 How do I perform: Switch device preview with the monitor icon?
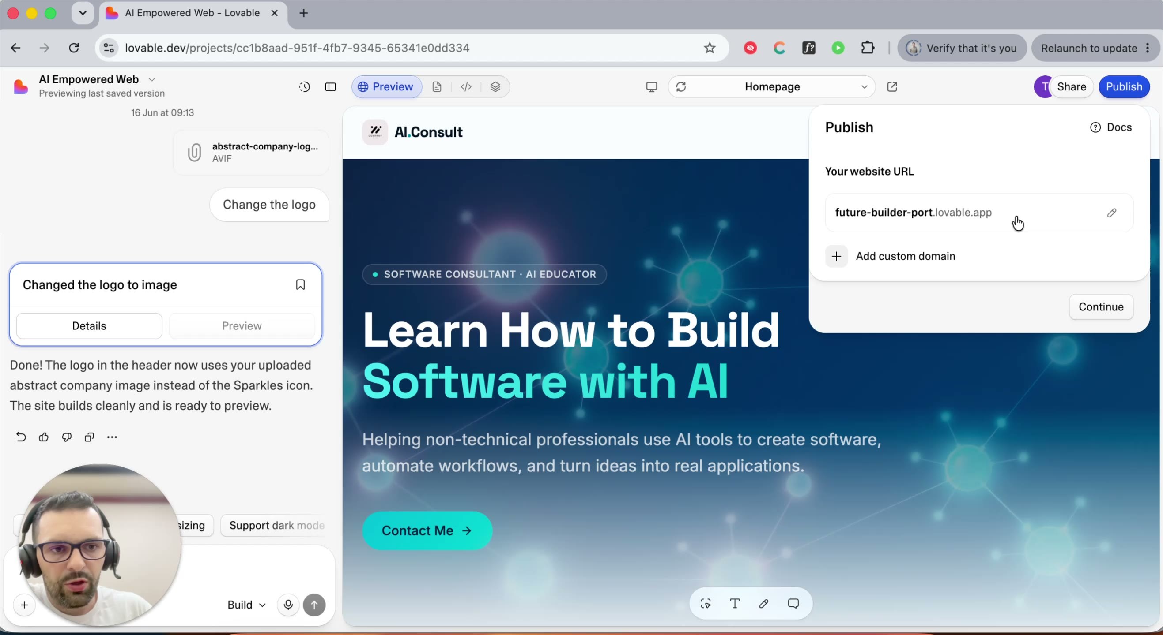(x=651, y=86)
